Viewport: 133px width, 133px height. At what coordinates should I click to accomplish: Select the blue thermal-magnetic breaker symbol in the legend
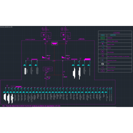[102, 41]
